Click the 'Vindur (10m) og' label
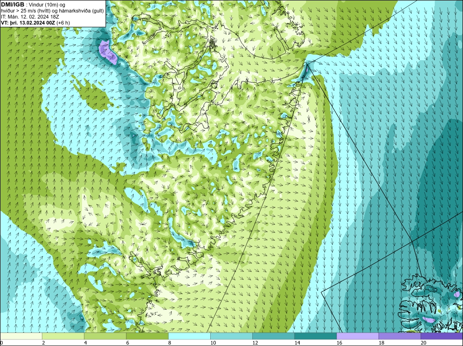 [x=47, y=5]
